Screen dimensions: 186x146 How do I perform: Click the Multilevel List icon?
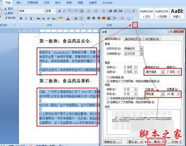click(x=103, y=11)
